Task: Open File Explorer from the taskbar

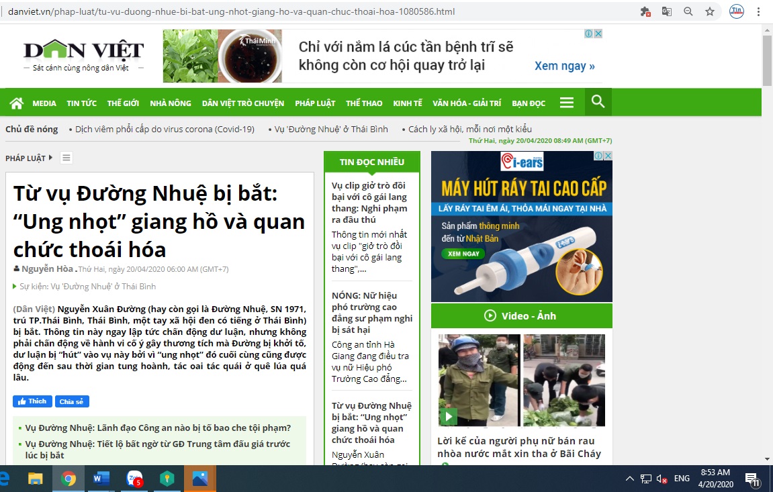Action: click(x=36, y=478)
